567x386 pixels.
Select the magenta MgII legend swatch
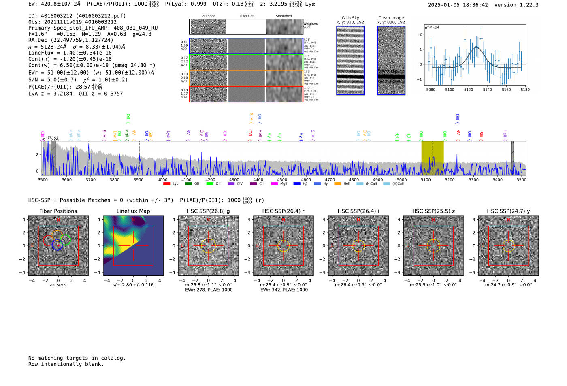[274, 184]
